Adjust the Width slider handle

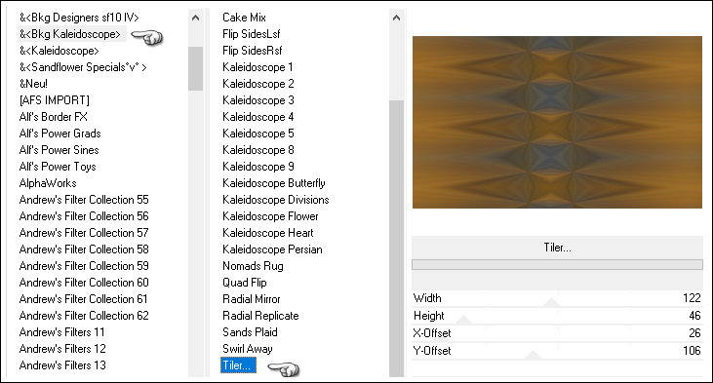[x=551, y=302]
